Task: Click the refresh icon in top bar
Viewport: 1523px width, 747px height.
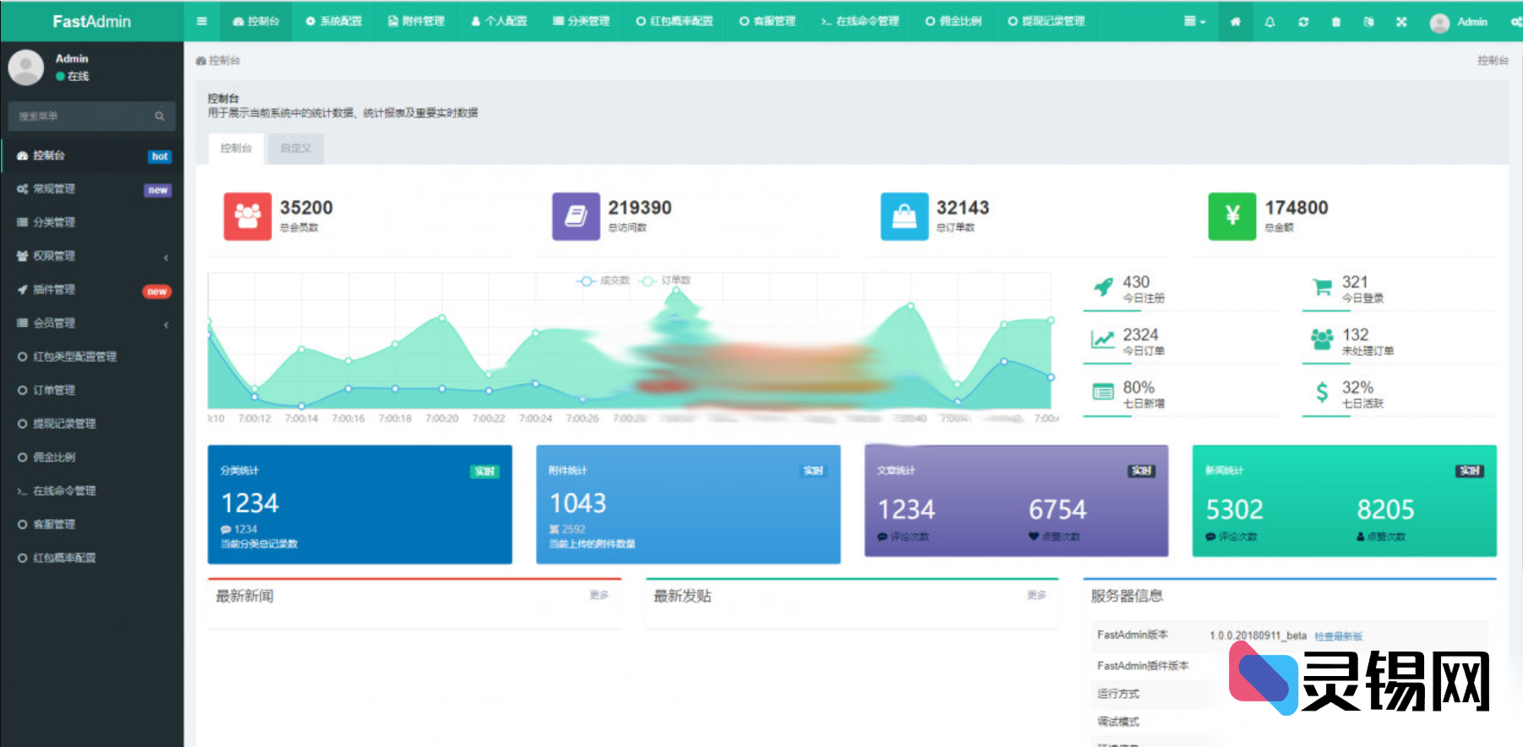Action: (1303, 22)
